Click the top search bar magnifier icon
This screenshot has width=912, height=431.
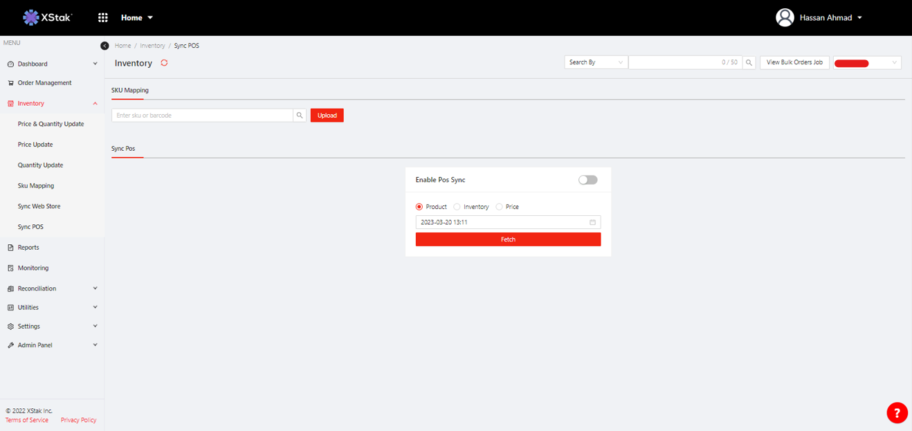click(x=749, y=63)
